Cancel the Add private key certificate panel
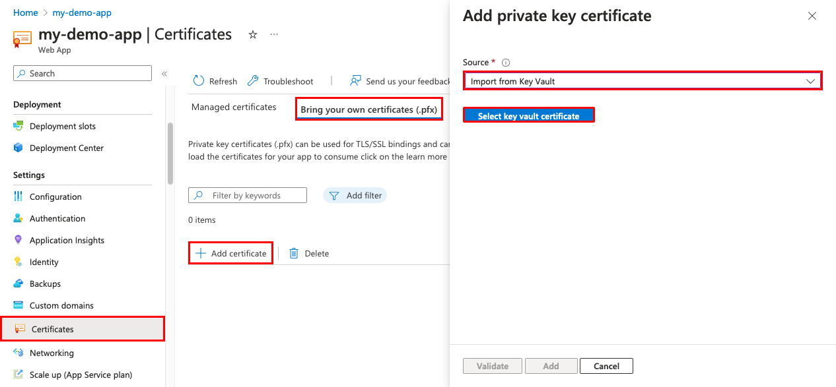 pyautogui.click(x=606, y=365)
